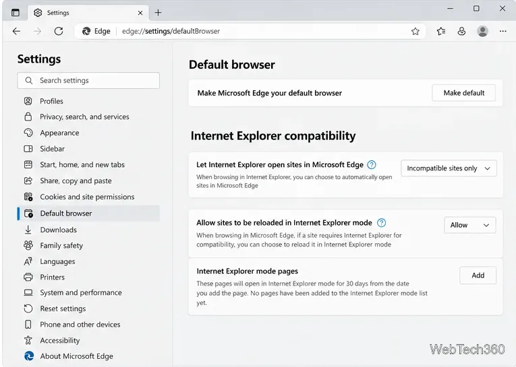Open Start, home, and new tabs label
The image size is (516, 367).
click(x=82, y=164)
